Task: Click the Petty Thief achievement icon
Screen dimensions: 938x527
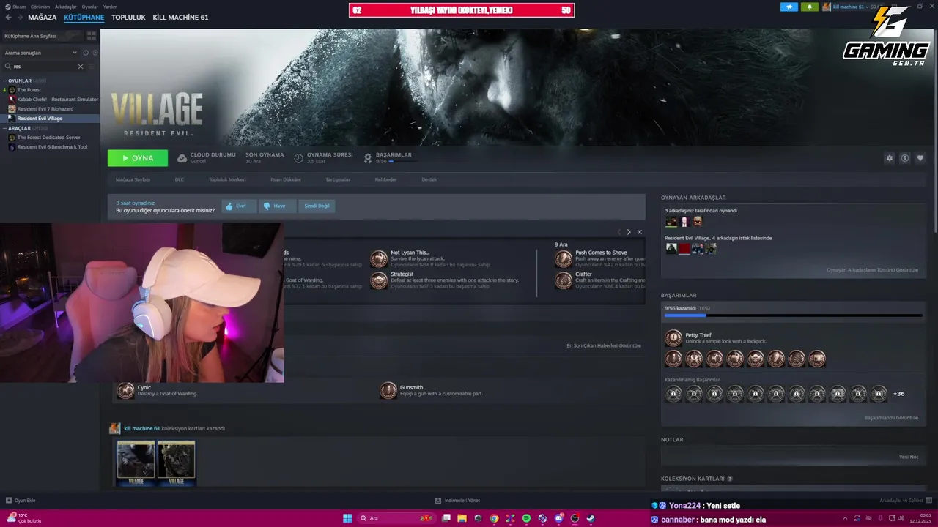Action: tap(673, 338)
